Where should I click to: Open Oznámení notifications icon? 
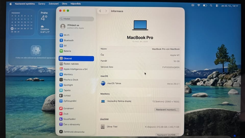[61, 108]
